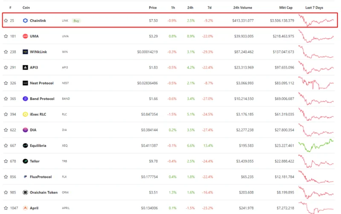
Task: Open the Oraichain Token coin link
Action: pos(44,192)
